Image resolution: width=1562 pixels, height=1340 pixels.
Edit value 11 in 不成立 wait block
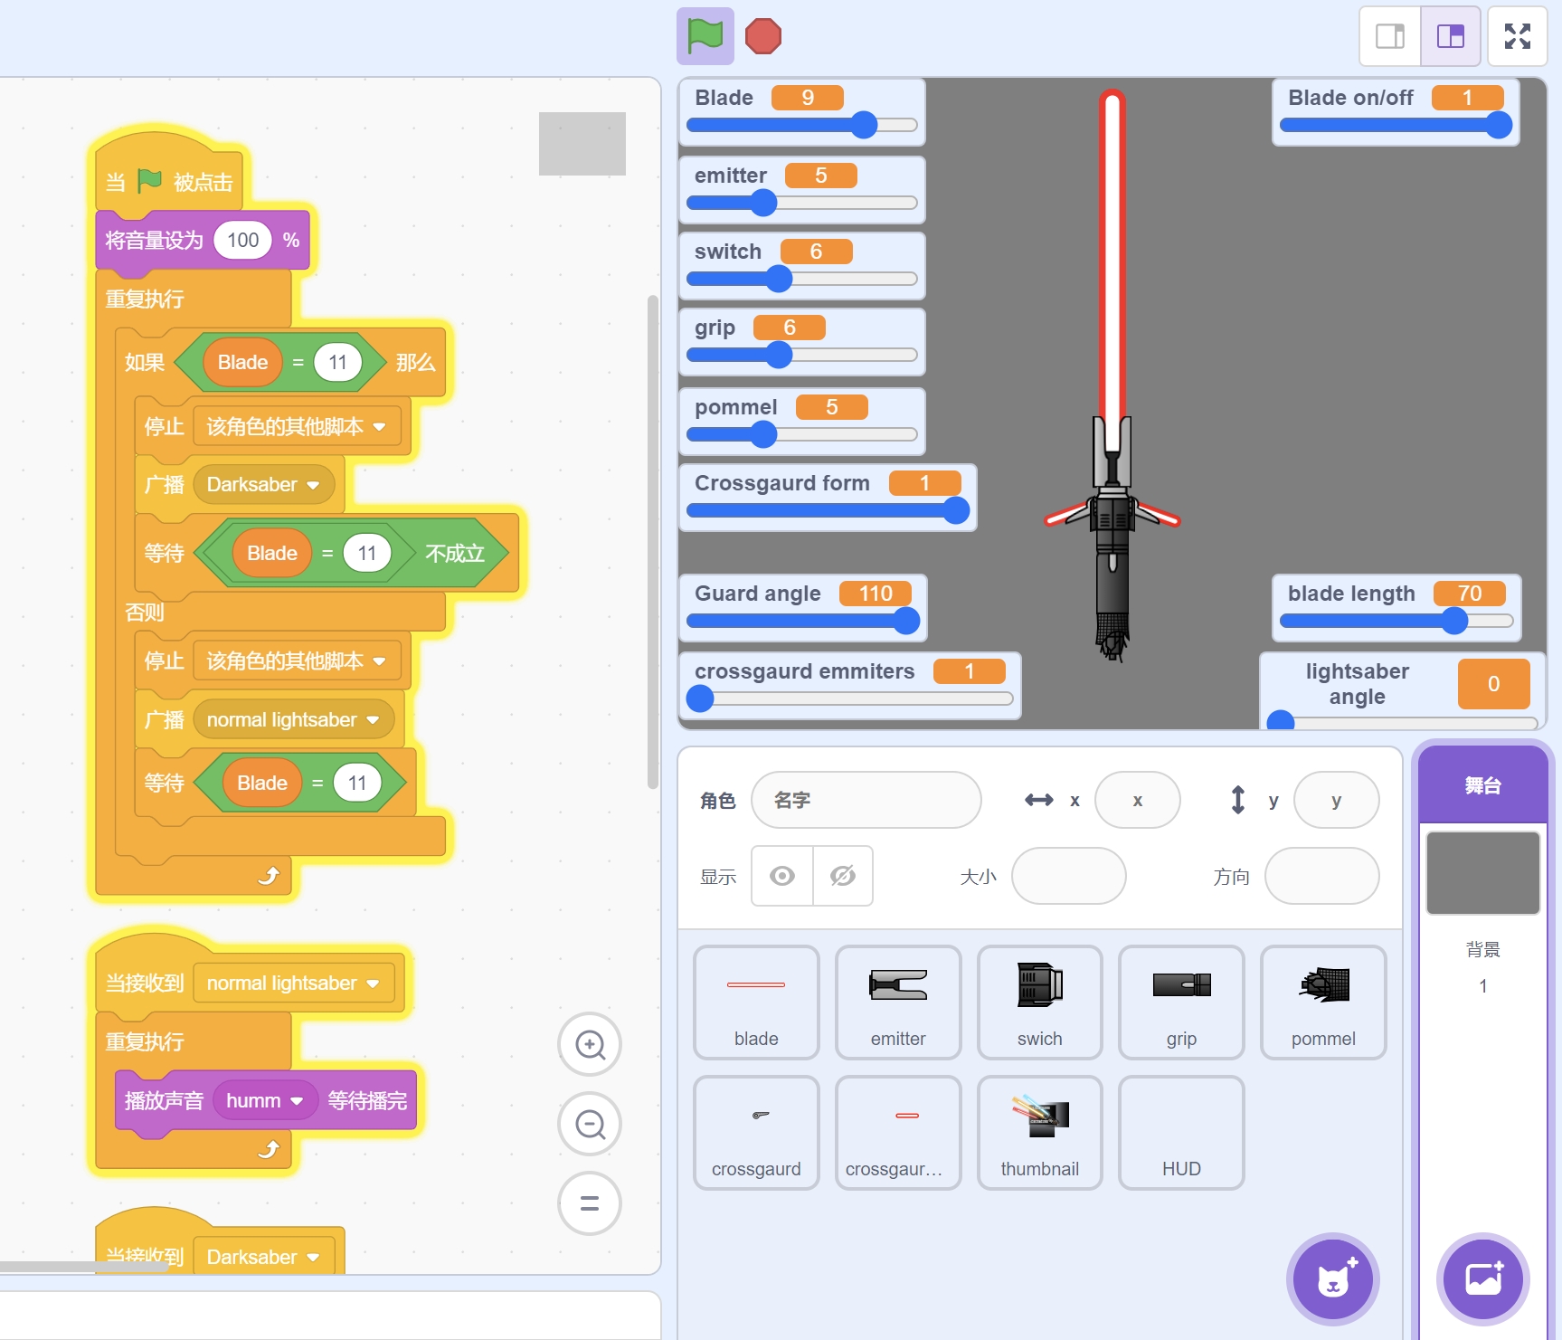tap(366, 553)
